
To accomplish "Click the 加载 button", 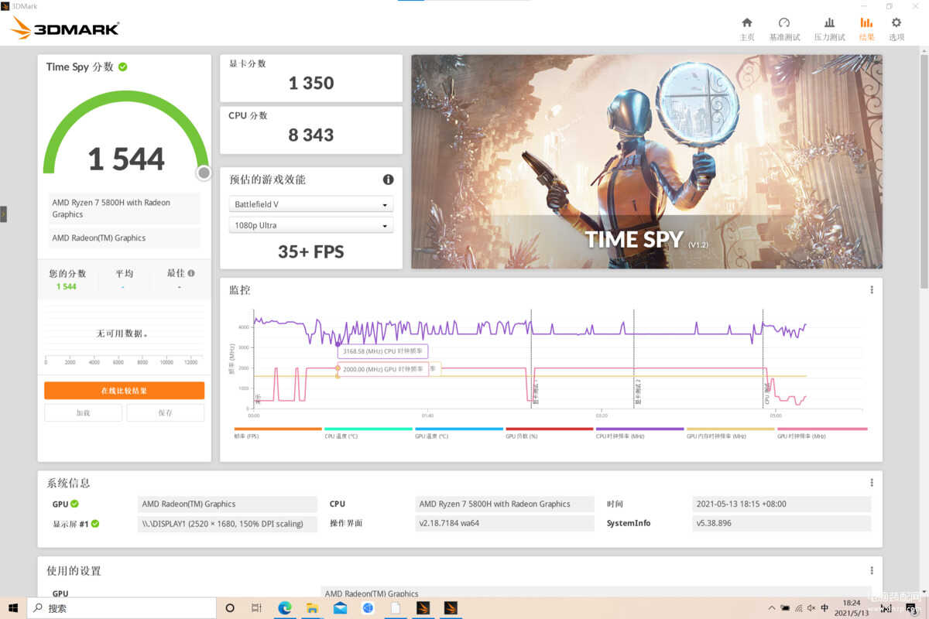I will click(83, 412).
